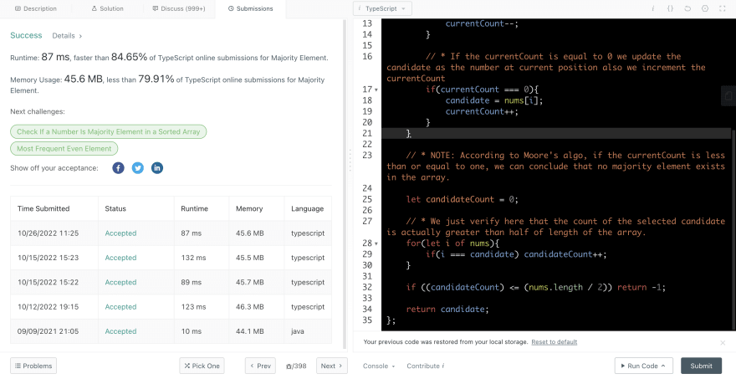Share acceptance on Facebook
Screen dimensions: 736x379
[x=118, y=168]
